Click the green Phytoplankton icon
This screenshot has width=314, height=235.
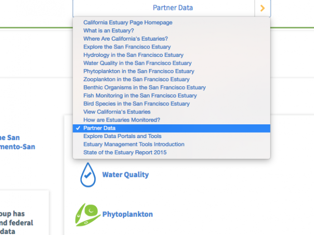(87, 214)
